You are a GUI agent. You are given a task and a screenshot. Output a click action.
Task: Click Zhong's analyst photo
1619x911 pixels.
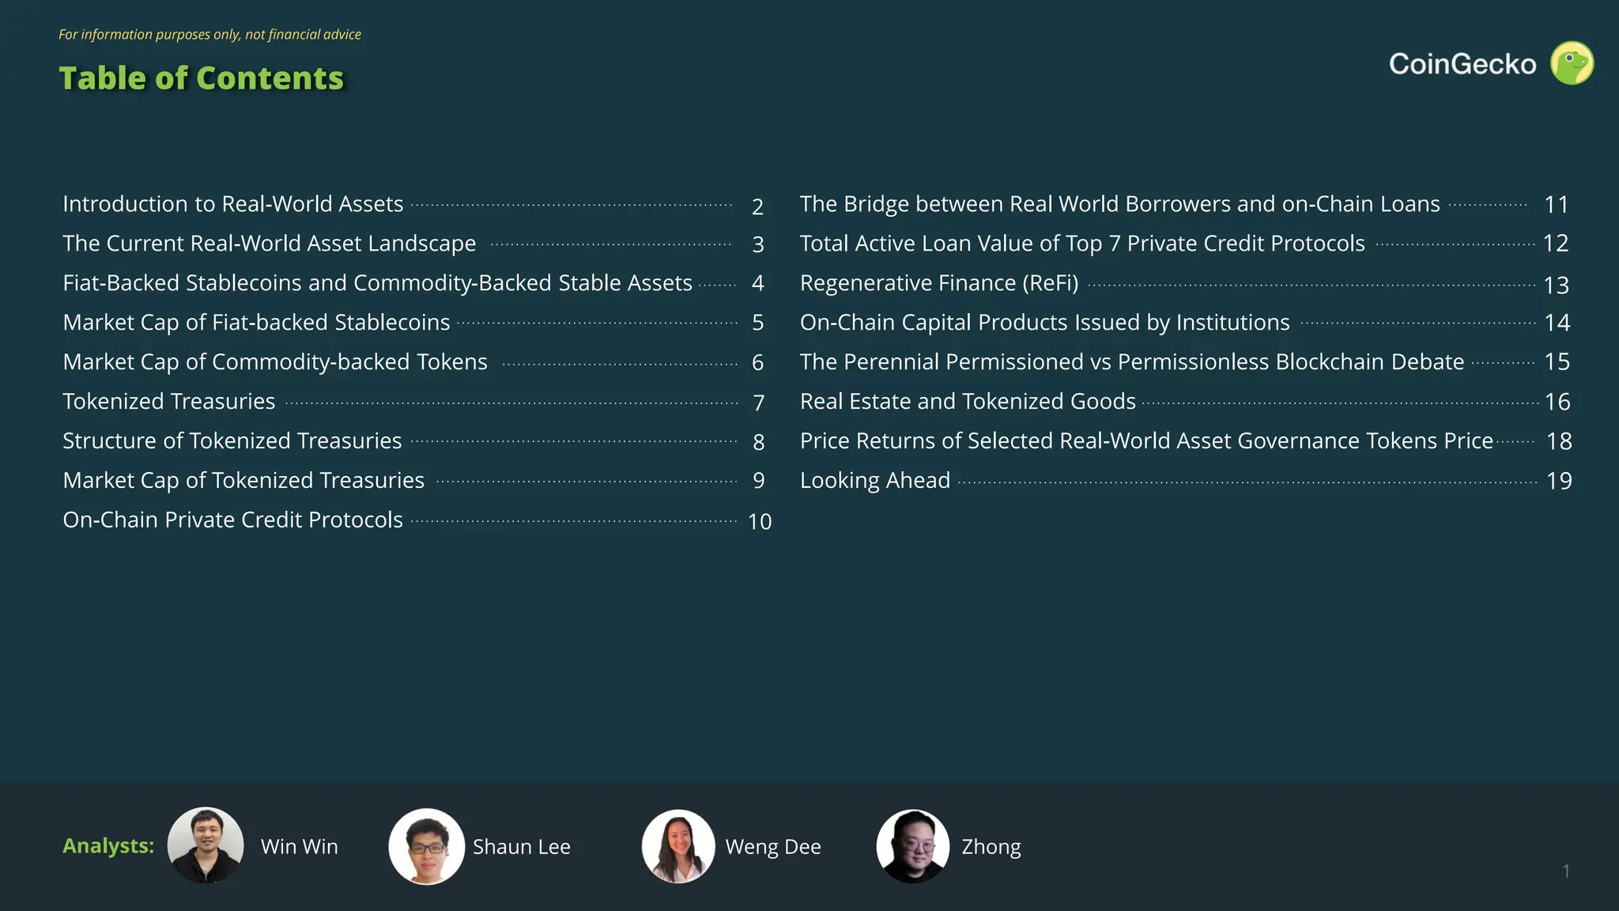click(913, 846)
